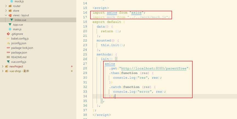
Task: Open package-lock.json file
Action: point(22,48)
